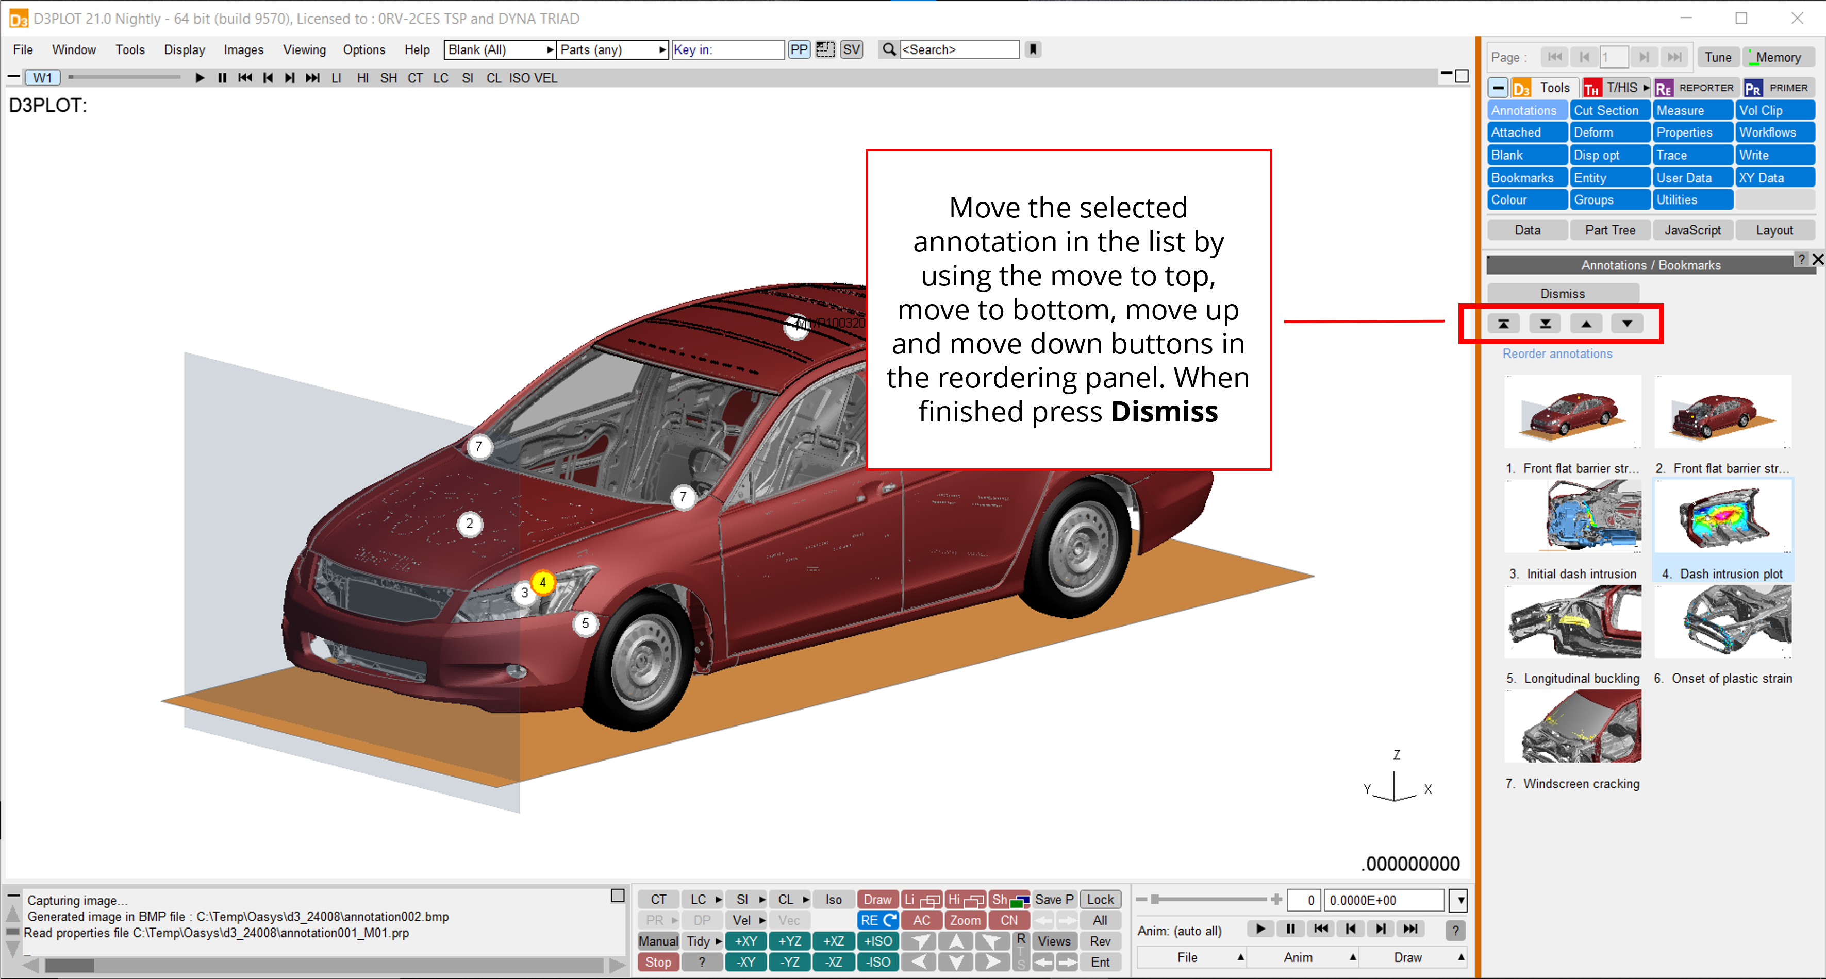Click the move to bottom annotation button
Viewport: 1826px width, 979px height.
pyautogui.click(x=1545, y=324)
